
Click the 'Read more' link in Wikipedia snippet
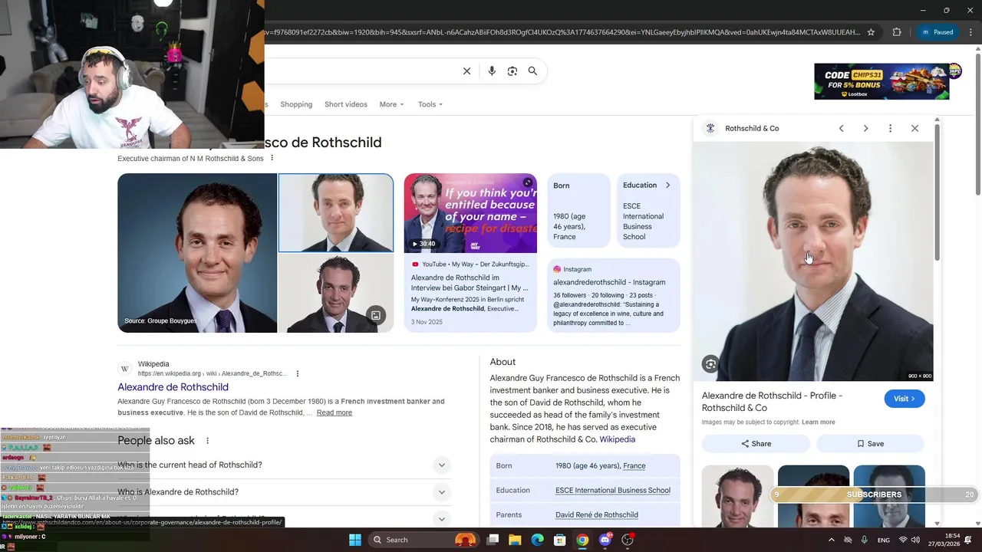(334, 412)
